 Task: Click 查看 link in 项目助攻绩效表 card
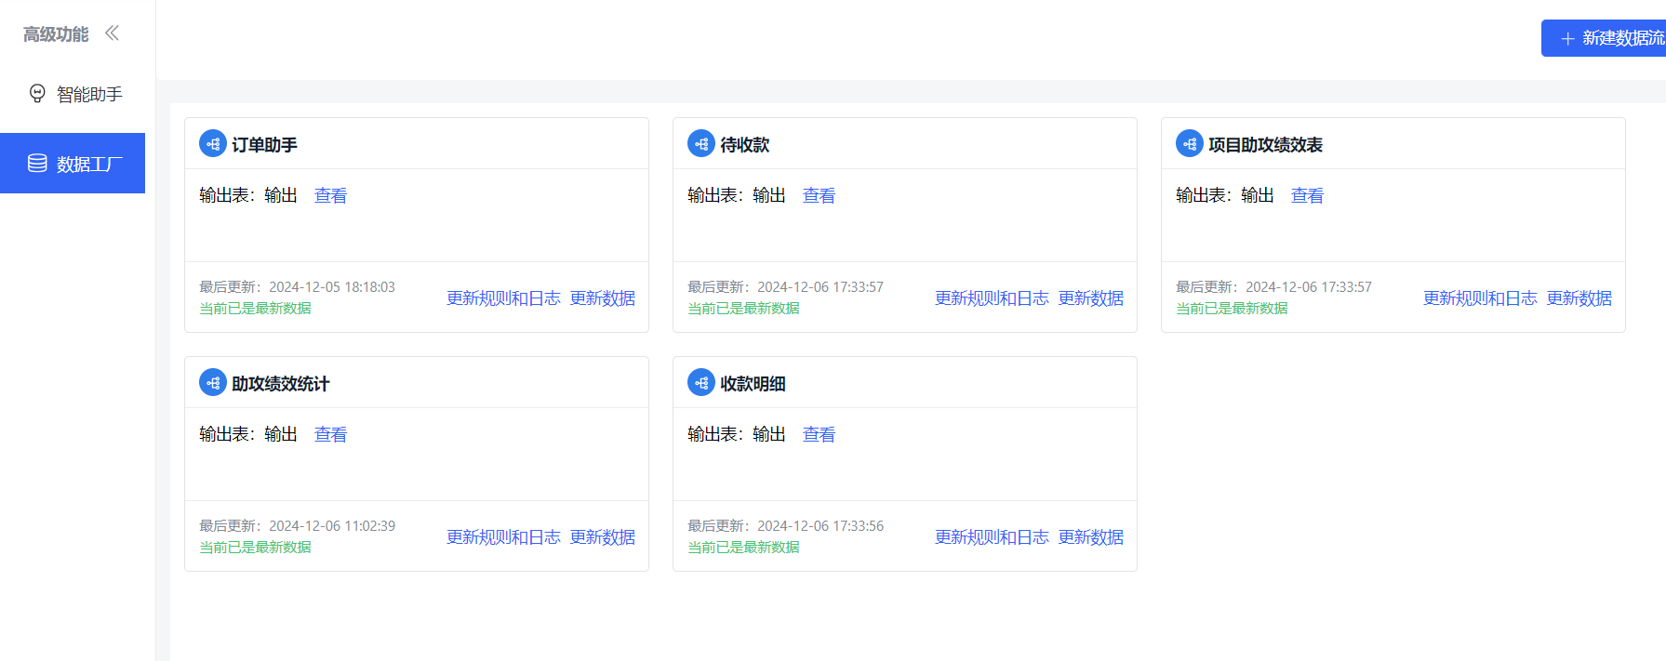(x=1307, y=195)
